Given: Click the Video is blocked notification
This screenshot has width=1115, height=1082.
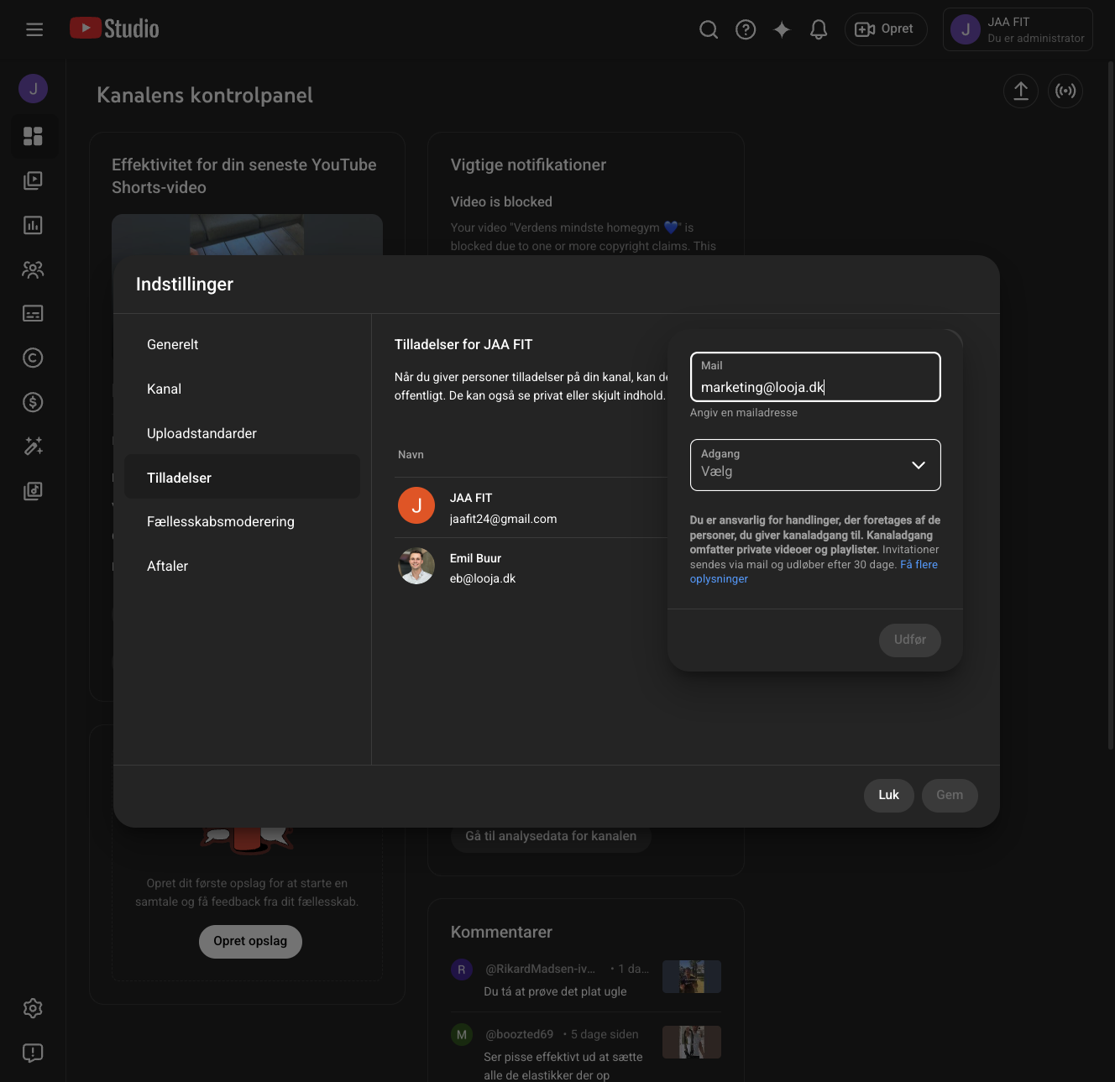Looking at the screenshot, I should coord(501,201).
